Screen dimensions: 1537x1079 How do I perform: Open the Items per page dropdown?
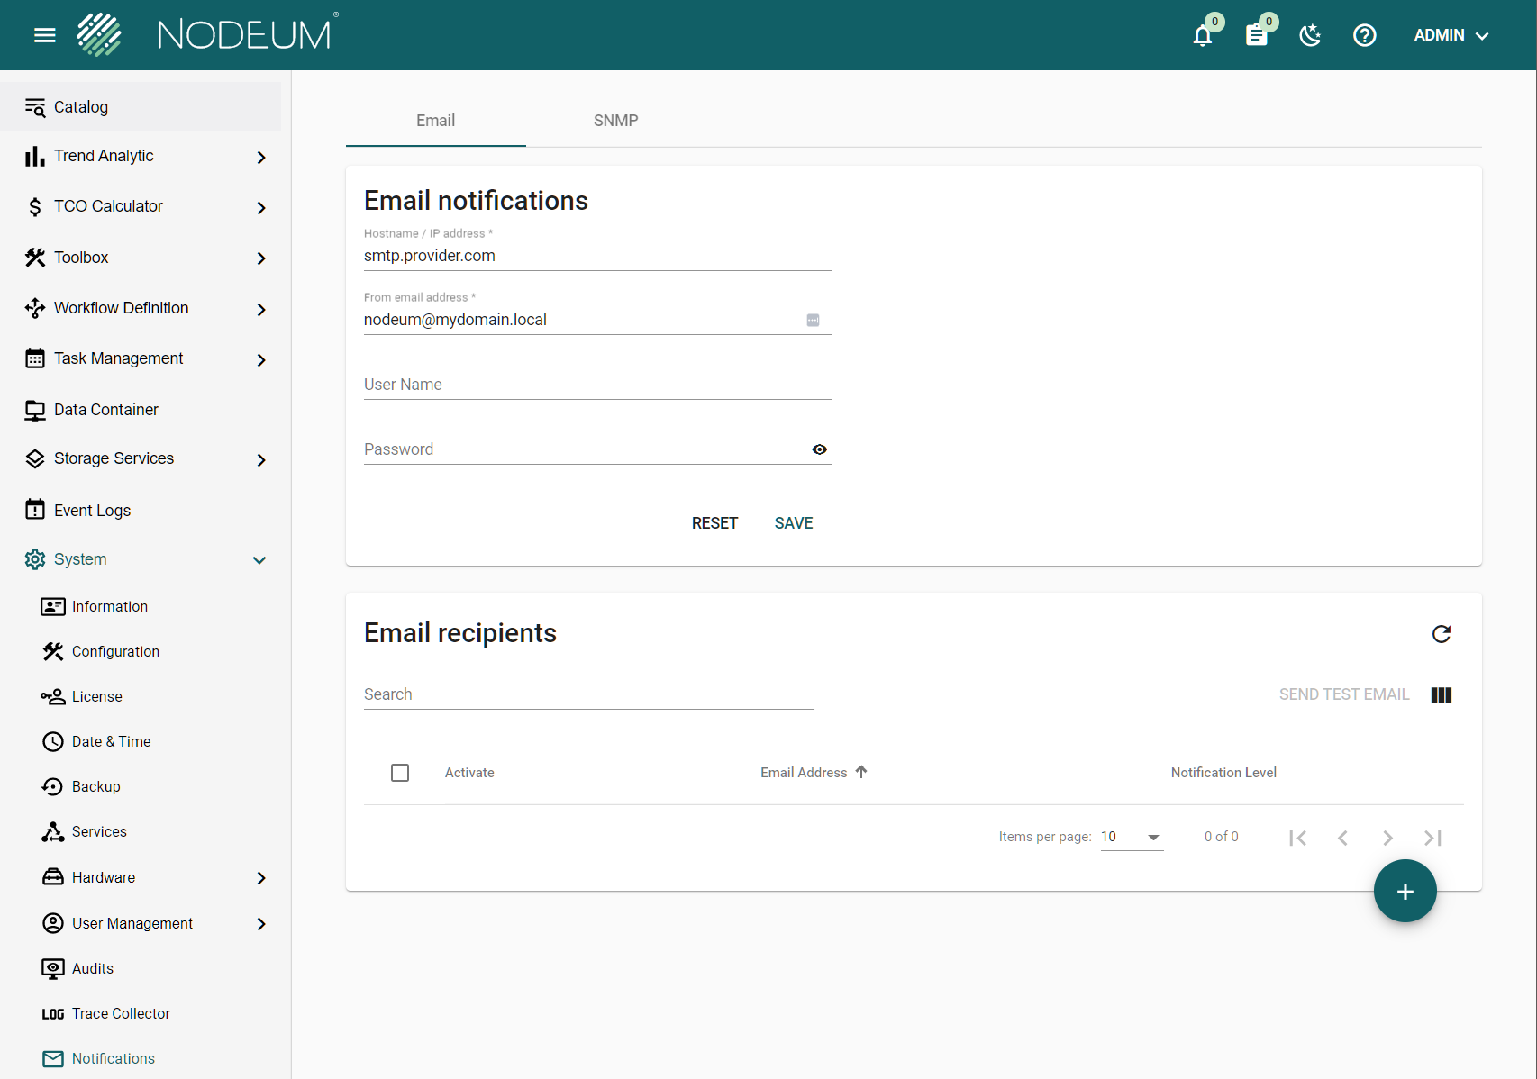[1132, 838]
